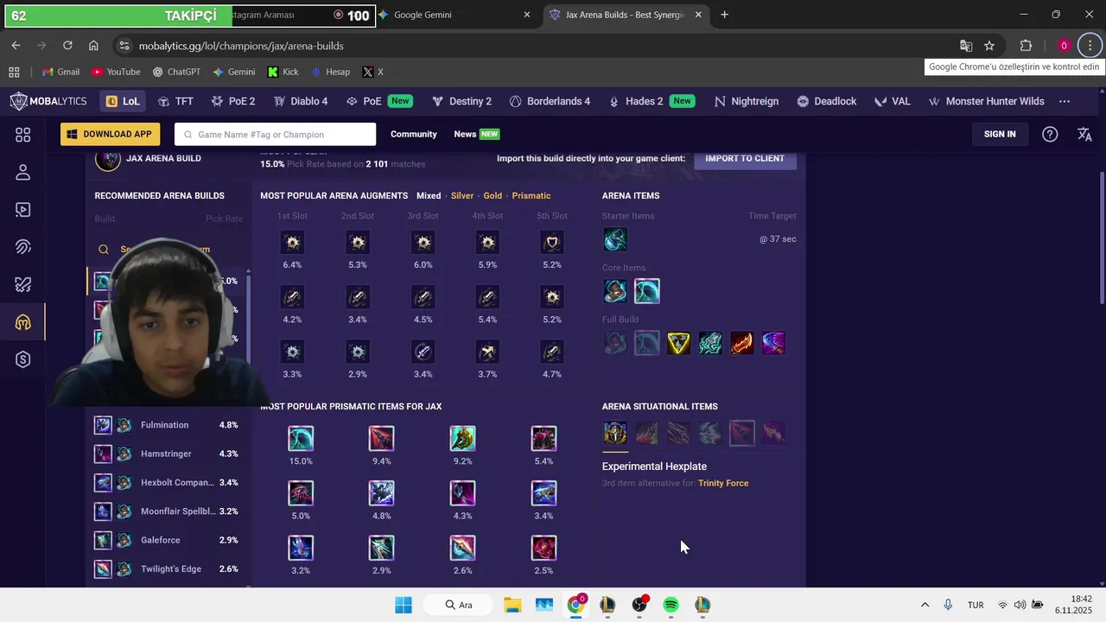
Task: Click the page vertical scrollbar
Action: [1102, 238]
